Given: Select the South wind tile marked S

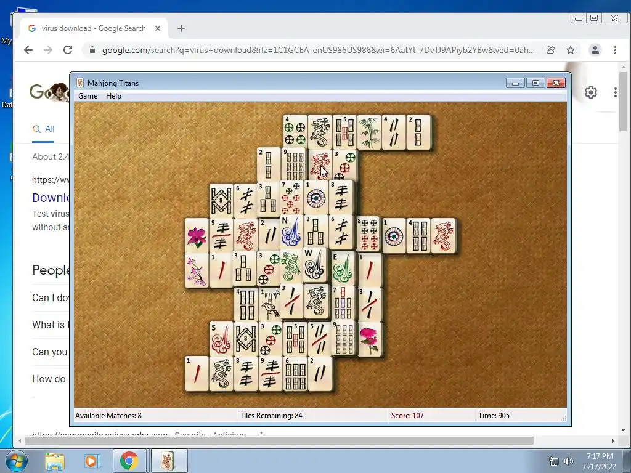Looking at the screenshot, I should (x=221, y=339).
